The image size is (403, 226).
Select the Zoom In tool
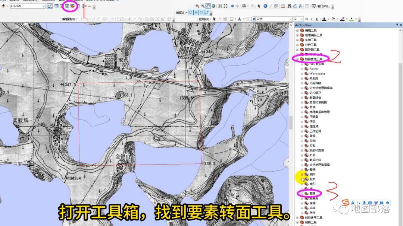[197, 6]
